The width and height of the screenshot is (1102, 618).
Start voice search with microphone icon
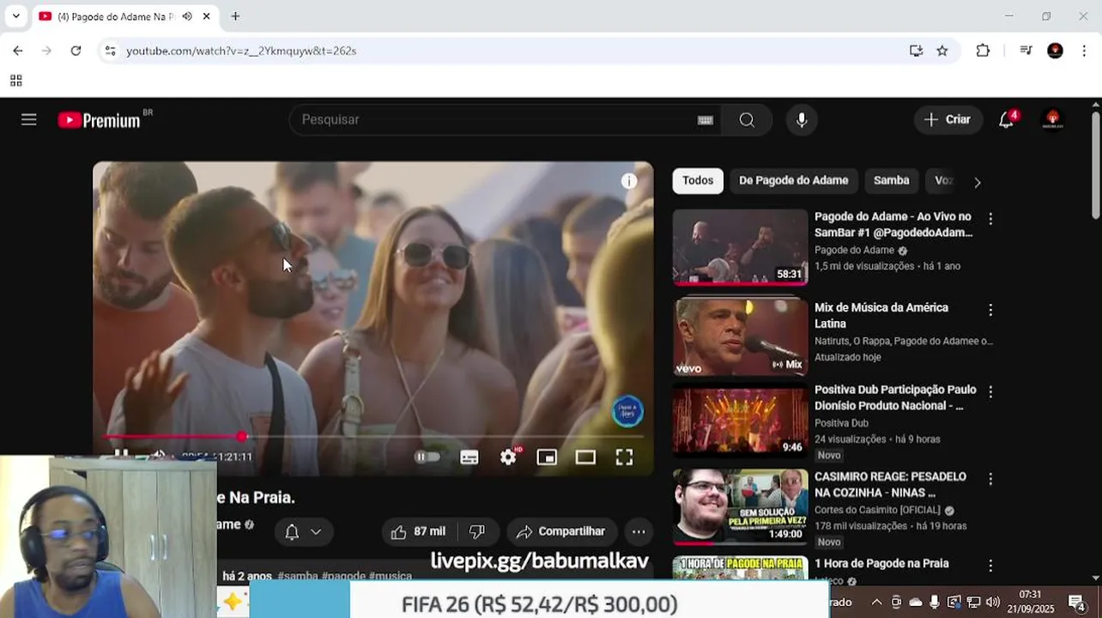pos(802,120)
